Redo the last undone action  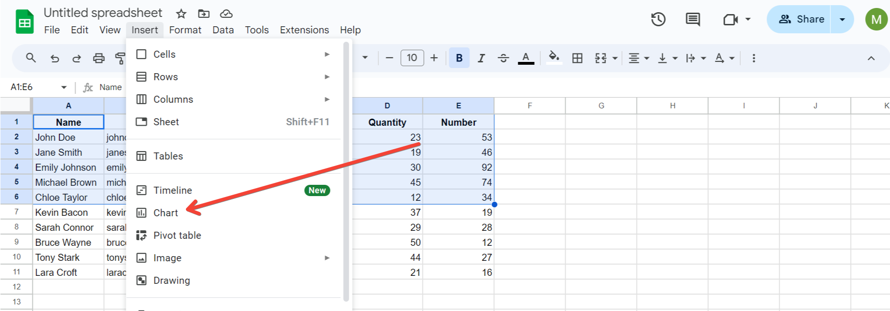[x=77, y=58]
